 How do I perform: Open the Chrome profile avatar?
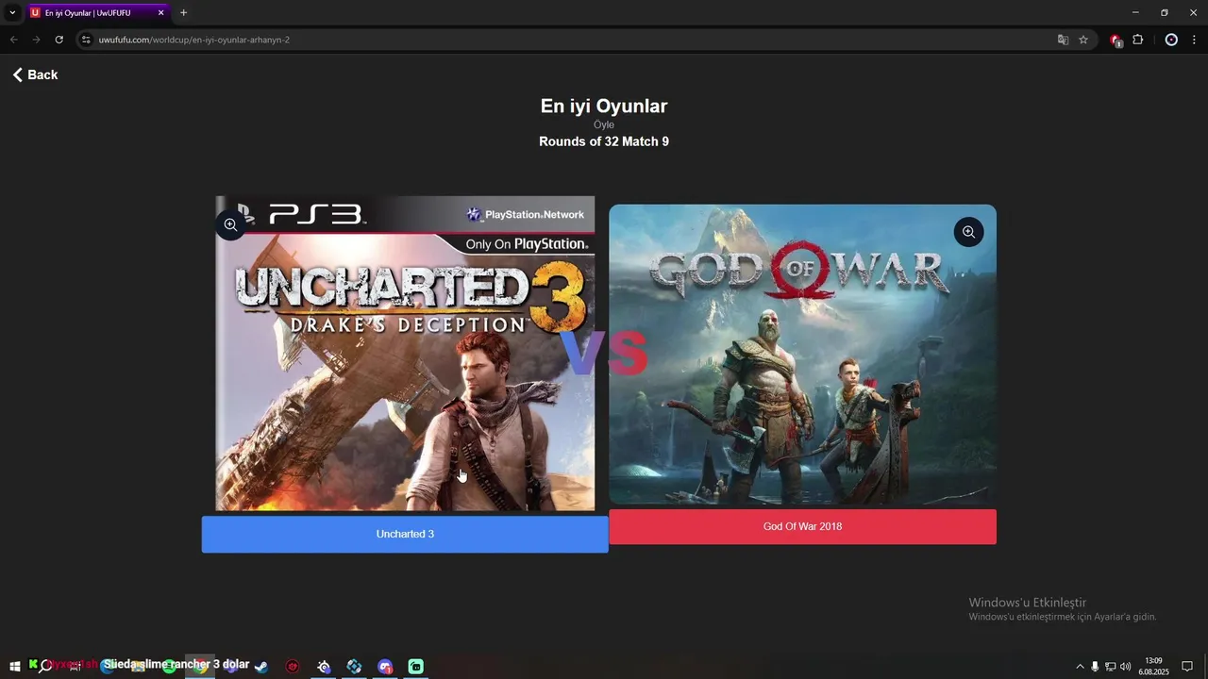(1171, 40)
